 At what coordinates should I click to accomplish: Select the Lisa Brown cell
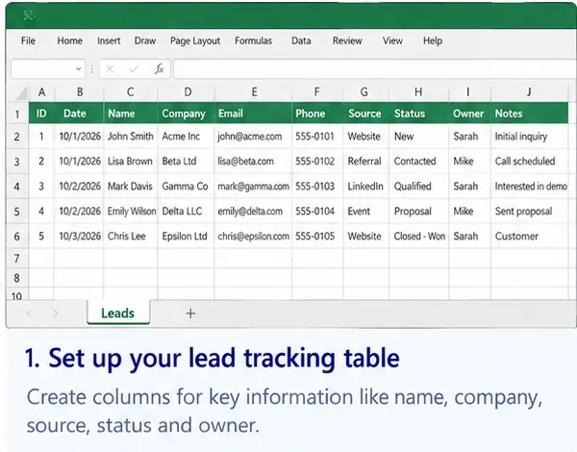(x=131, y=162)
